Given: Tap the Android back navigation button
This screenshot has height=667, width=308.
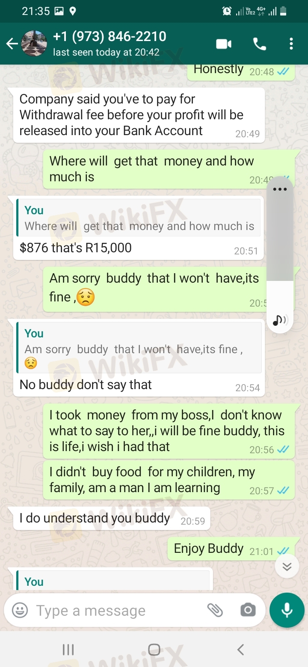Looking at the screenshot, I should coord(240,650).
